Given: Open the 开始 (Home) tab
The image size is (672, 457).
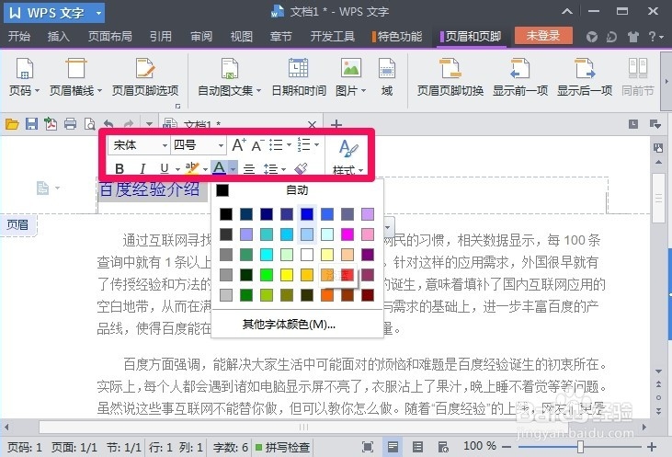Looking at the screenshot, I should tap(19, 37).
